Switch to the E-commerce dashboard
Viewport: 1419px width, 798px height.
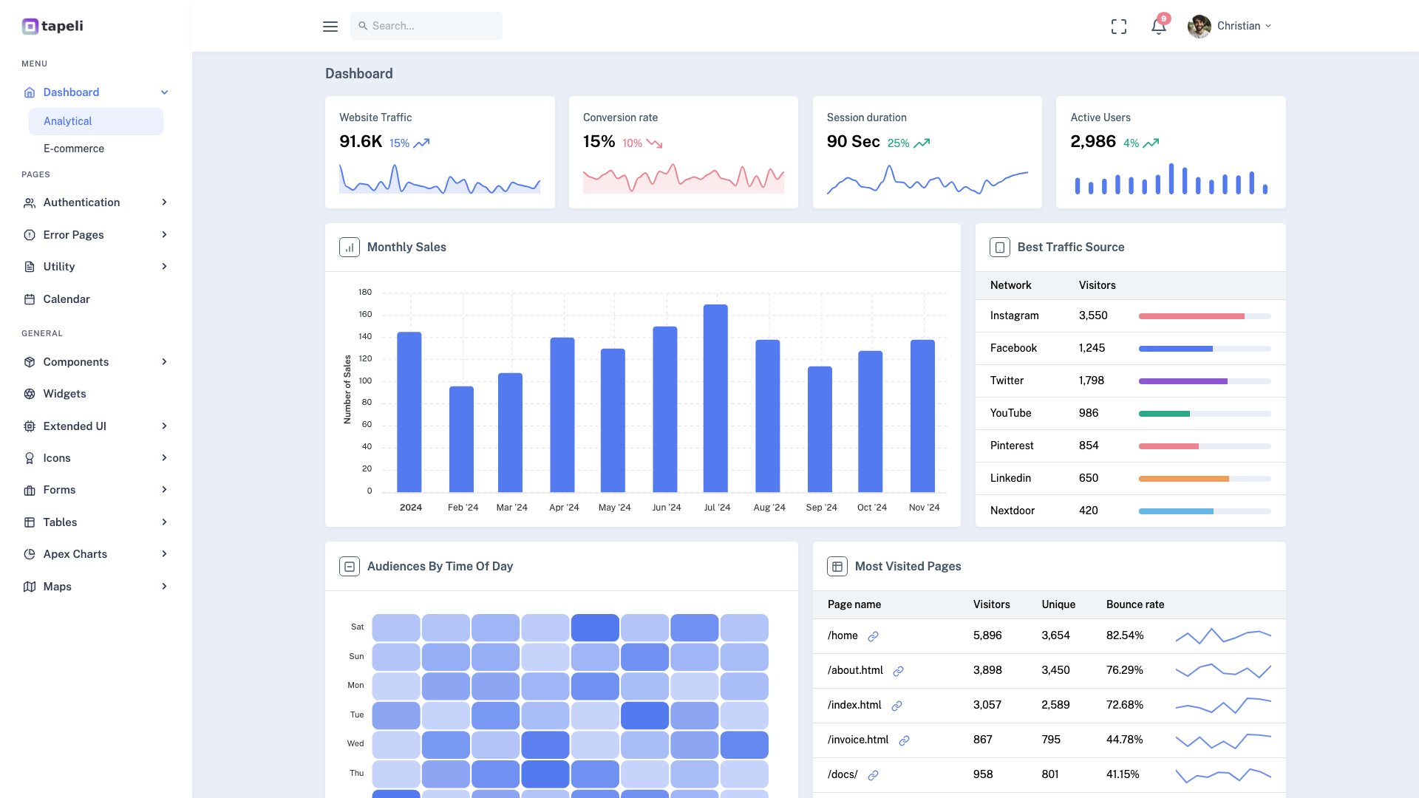[x=73, y=148]
